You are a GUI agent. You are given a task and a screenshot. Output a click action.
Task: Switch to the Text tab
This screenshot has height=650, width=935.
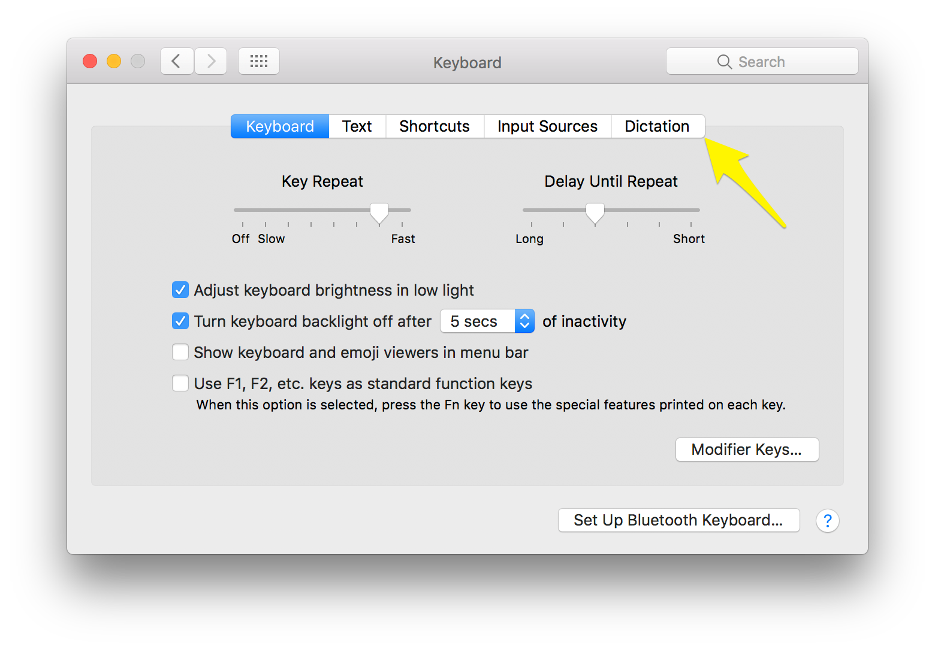point(357,126)
